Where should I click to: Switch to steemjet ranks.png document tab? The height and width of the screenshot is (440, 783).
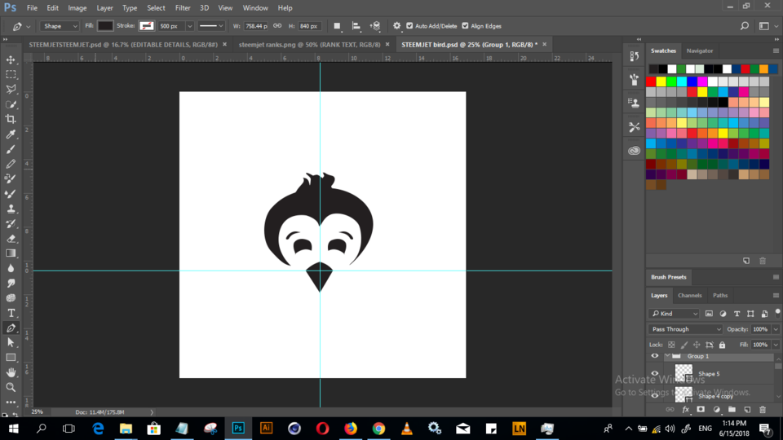[310, 44]
